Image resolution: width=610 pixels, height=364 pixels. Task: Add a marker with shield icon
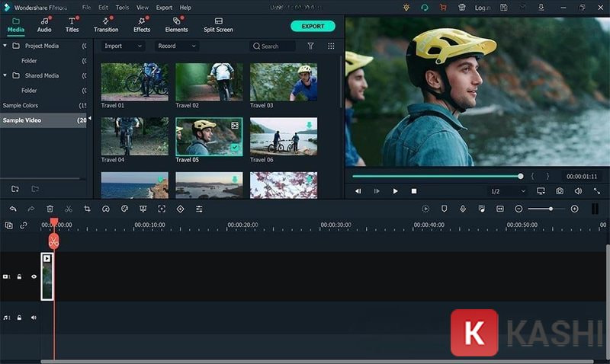click(x=444, y=209)
